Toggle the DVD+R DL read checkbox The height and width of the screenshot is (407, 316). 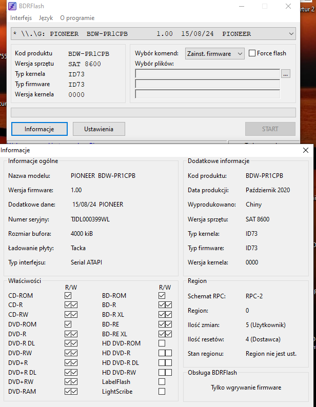pyautogui.click(x=68, y=373)
